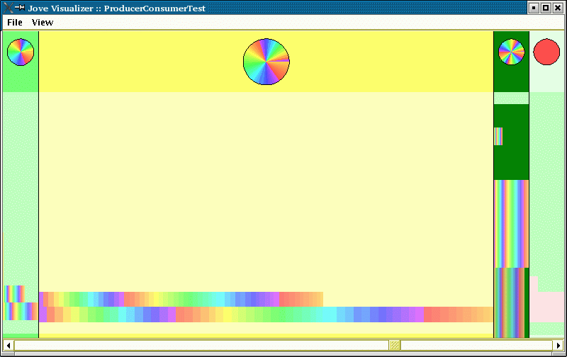This screenshot has width=567, height=357.
Task: Maximize the Jove Visualizer window
Action: pyautogui.click(x=546, y=8)
